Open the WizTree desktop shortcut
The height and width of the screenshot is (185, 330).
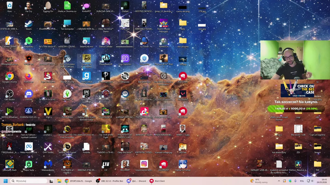point(183,149)
